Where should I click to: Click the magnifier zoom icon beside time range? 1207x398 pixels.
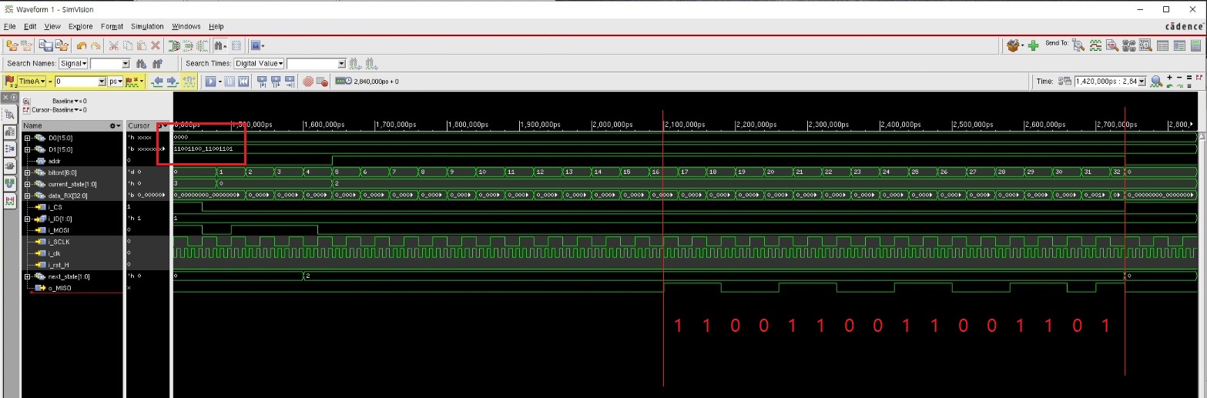[1156, 81]
